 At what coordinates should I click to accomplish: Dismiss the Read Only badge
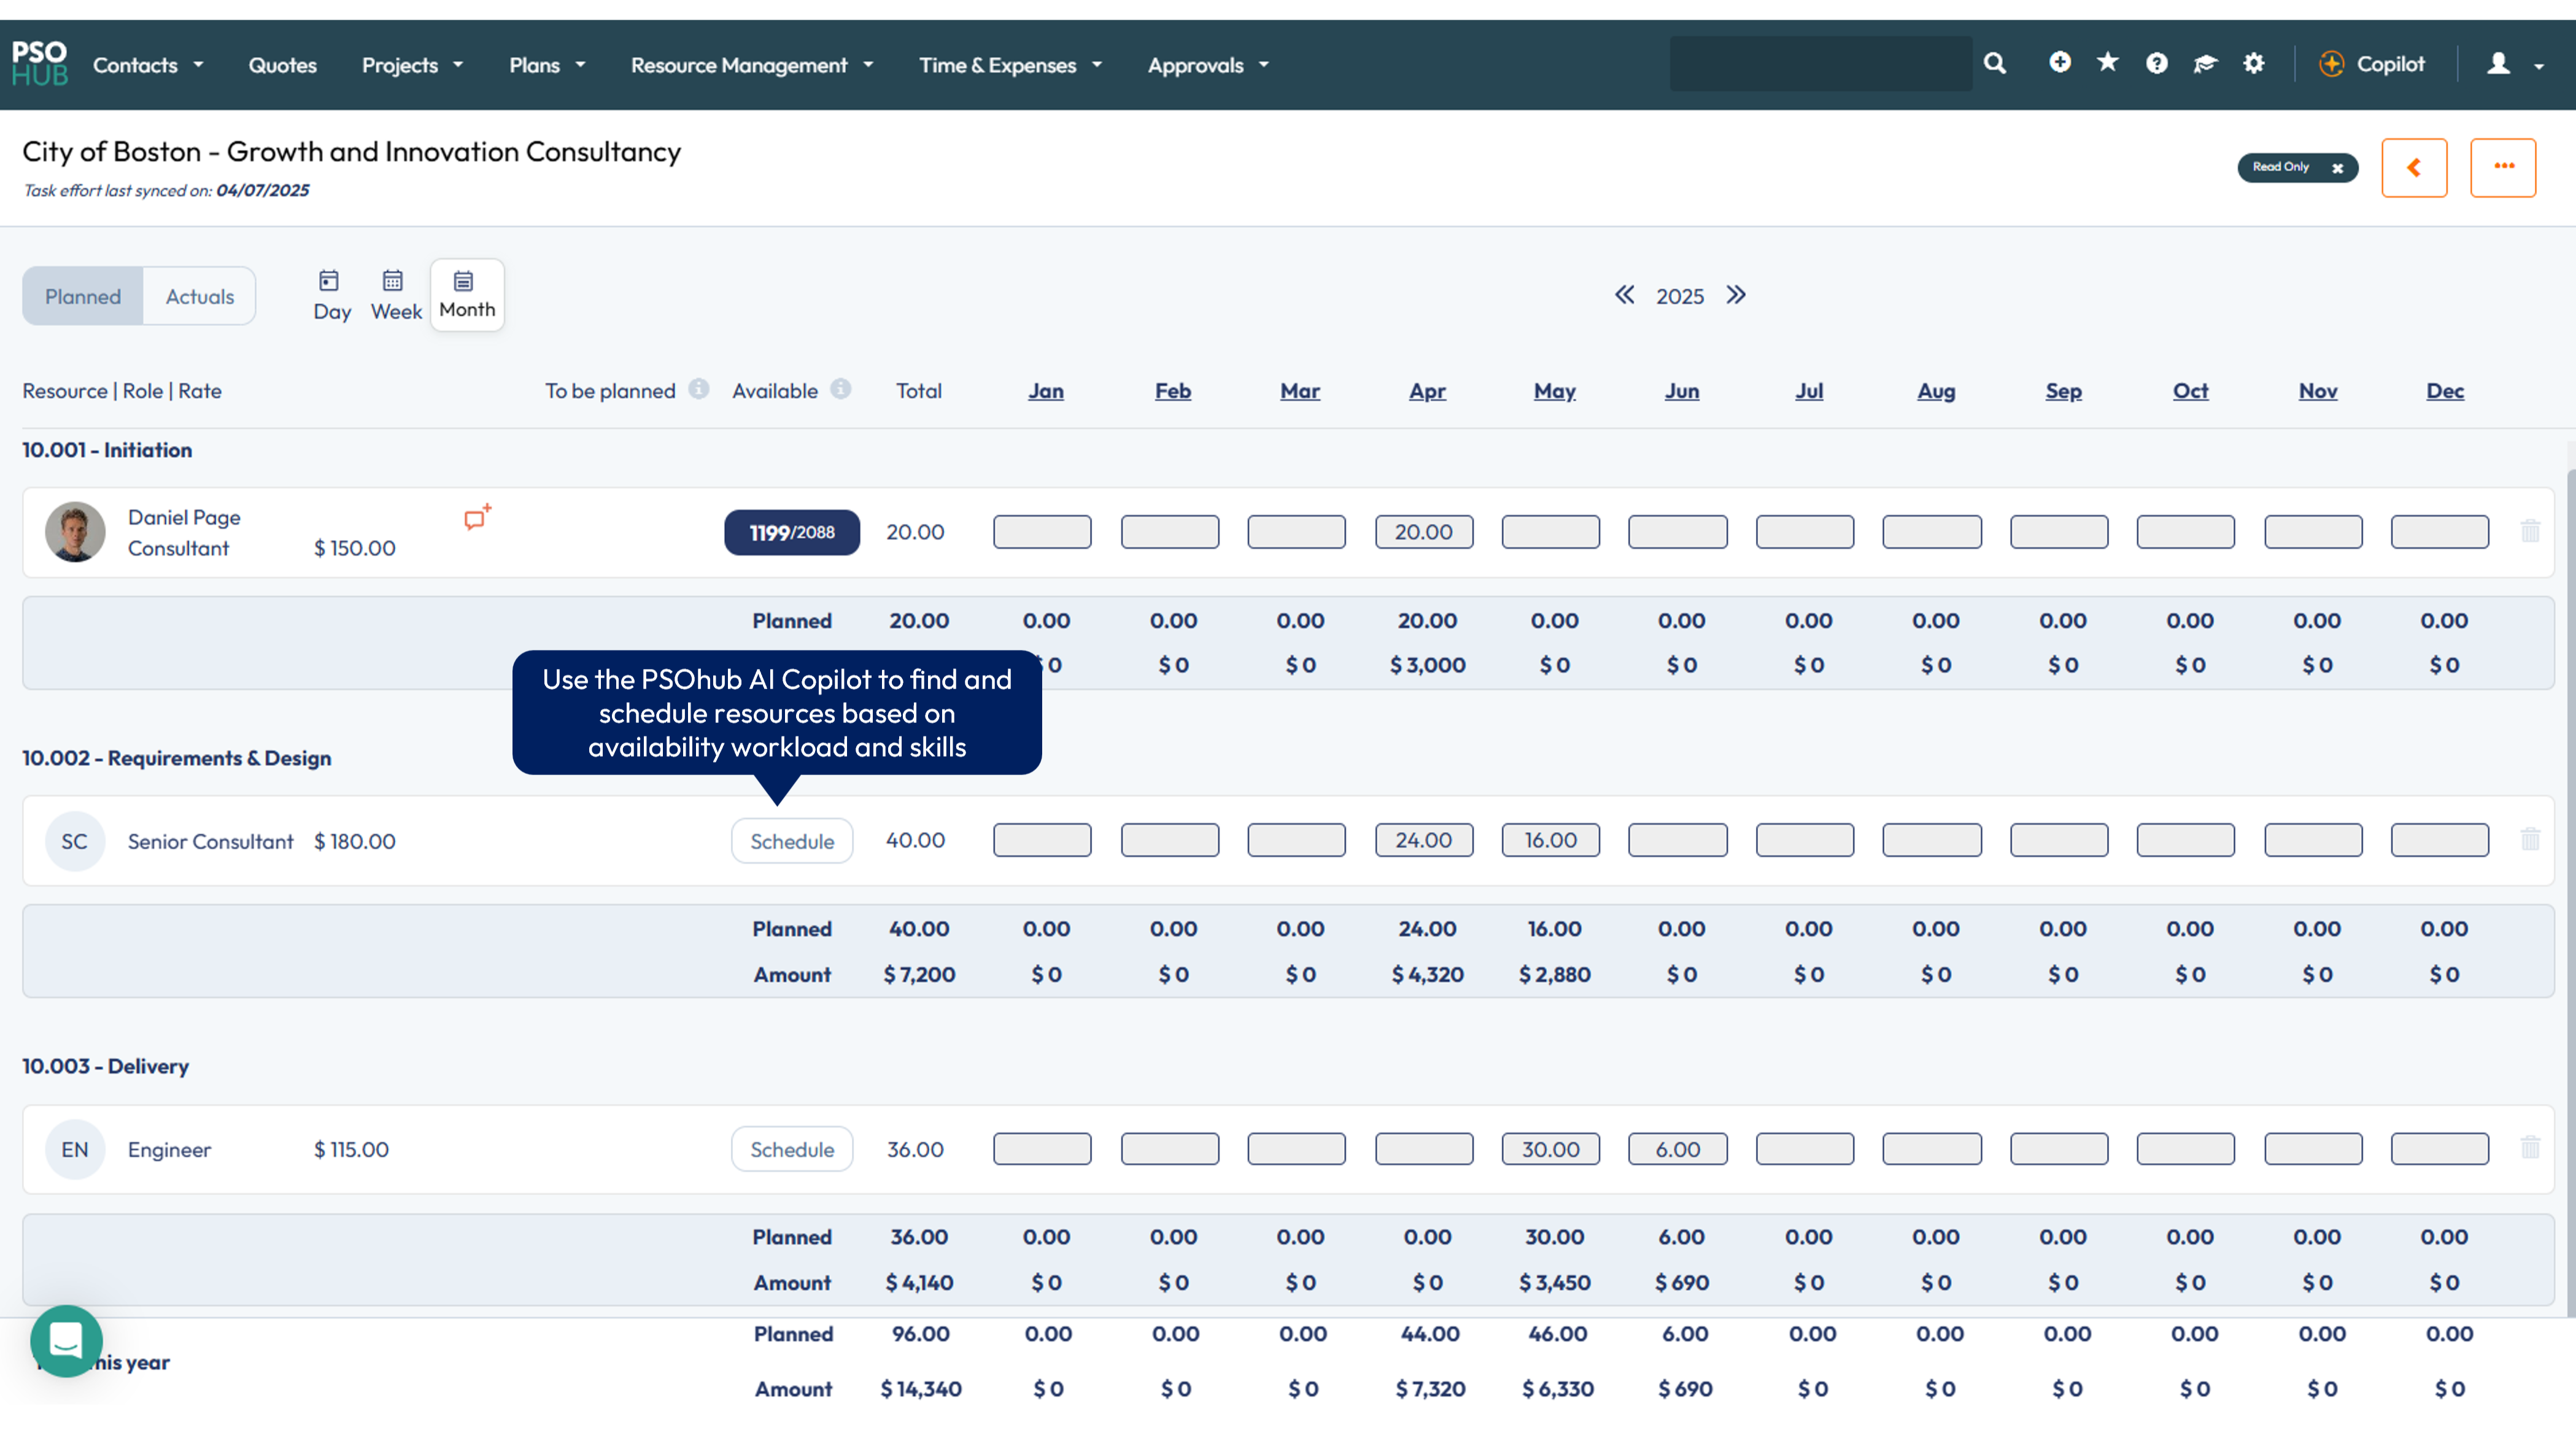coord(2338,168)
